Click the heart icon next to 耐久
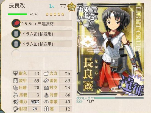 (x=15, y=73)
